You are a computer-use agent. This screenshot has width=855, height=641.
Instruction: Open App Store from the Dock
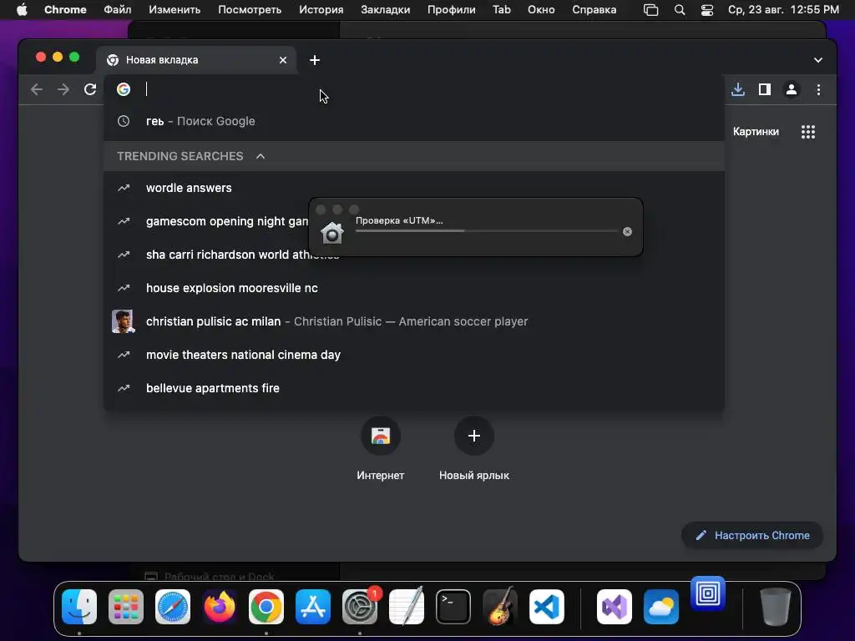(313, 607)
